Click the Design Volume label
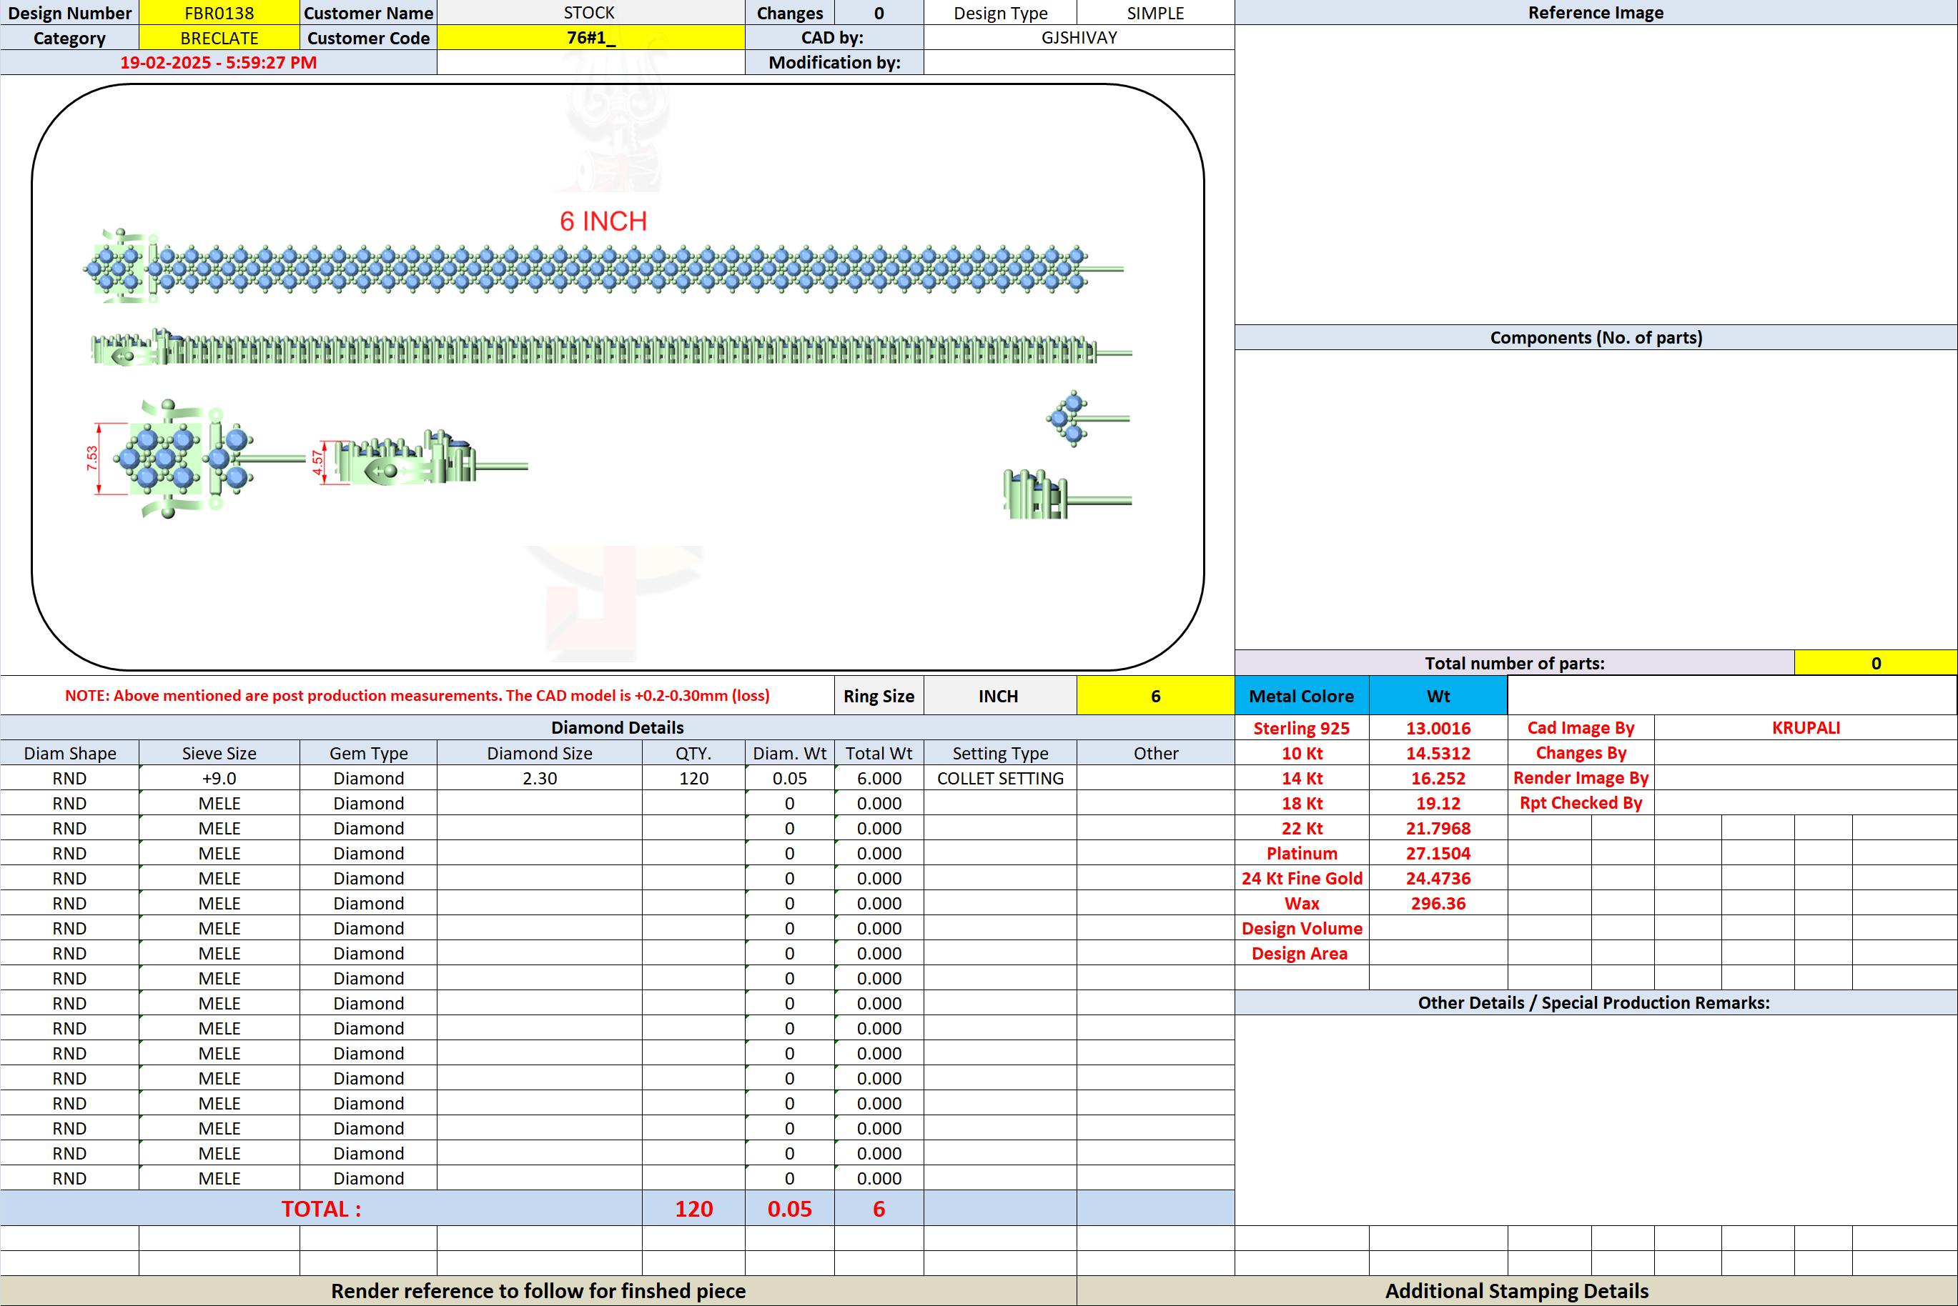This screenshot has width=1958, height=1306. click(x=1302, y=928)
